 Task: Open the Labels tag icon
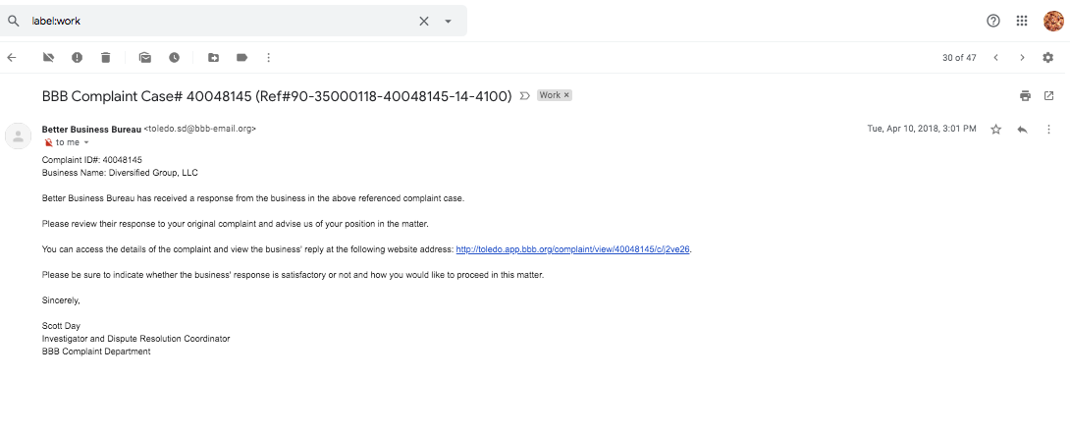click(x=241, y=58)
